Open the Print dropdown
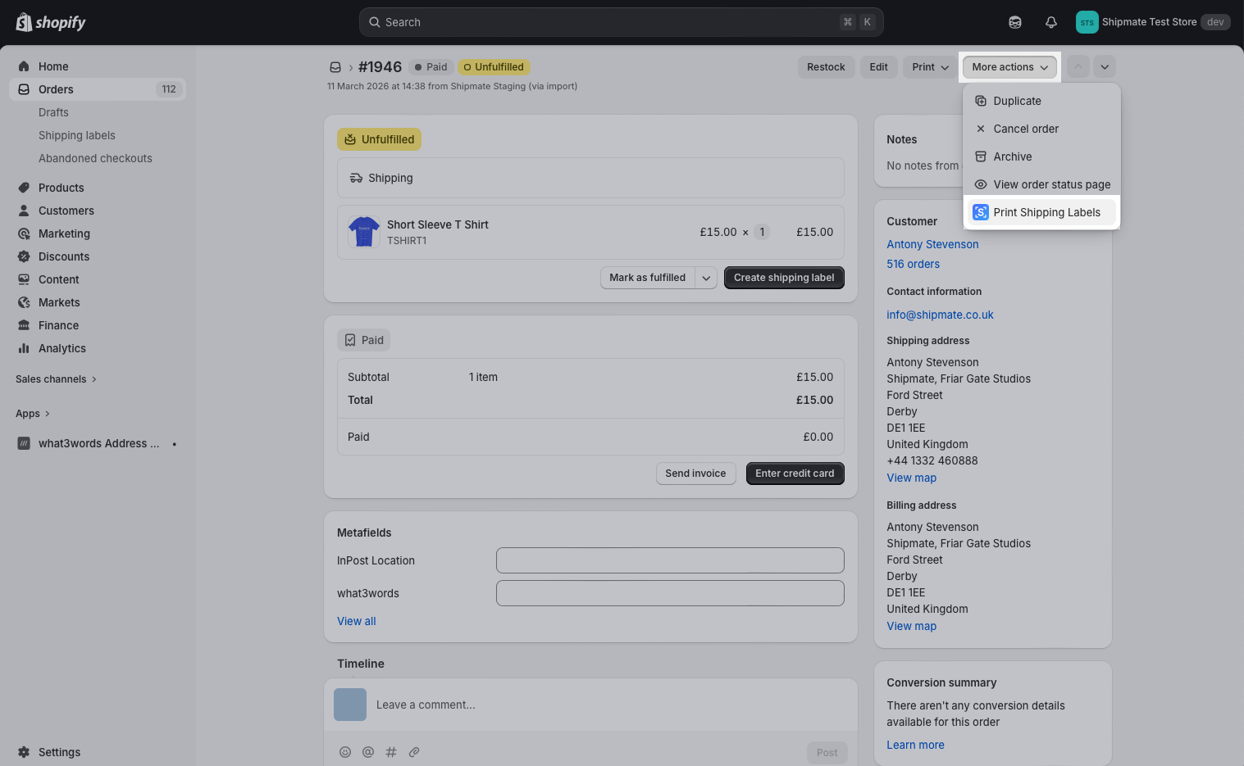Screen dimensions: 1244x766 [930, 67]
